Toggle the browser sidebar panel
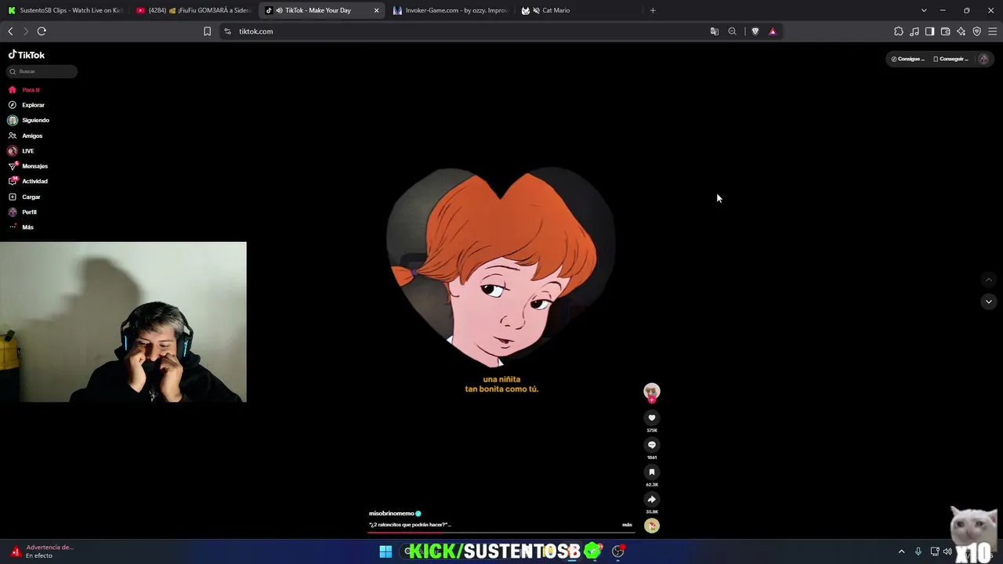This screenshot has width=1003, height=564. pos(929,31)
